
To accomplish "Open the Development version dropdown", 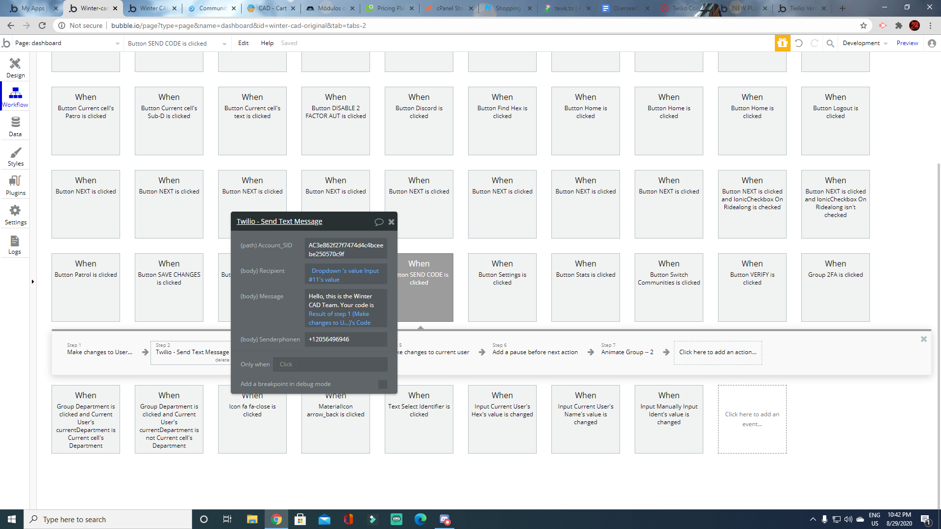I will [865, 43].
